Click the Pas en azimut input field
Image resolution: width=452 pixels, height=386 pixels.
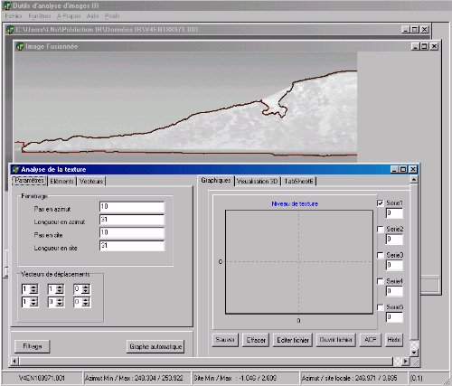tap(132, 207)
